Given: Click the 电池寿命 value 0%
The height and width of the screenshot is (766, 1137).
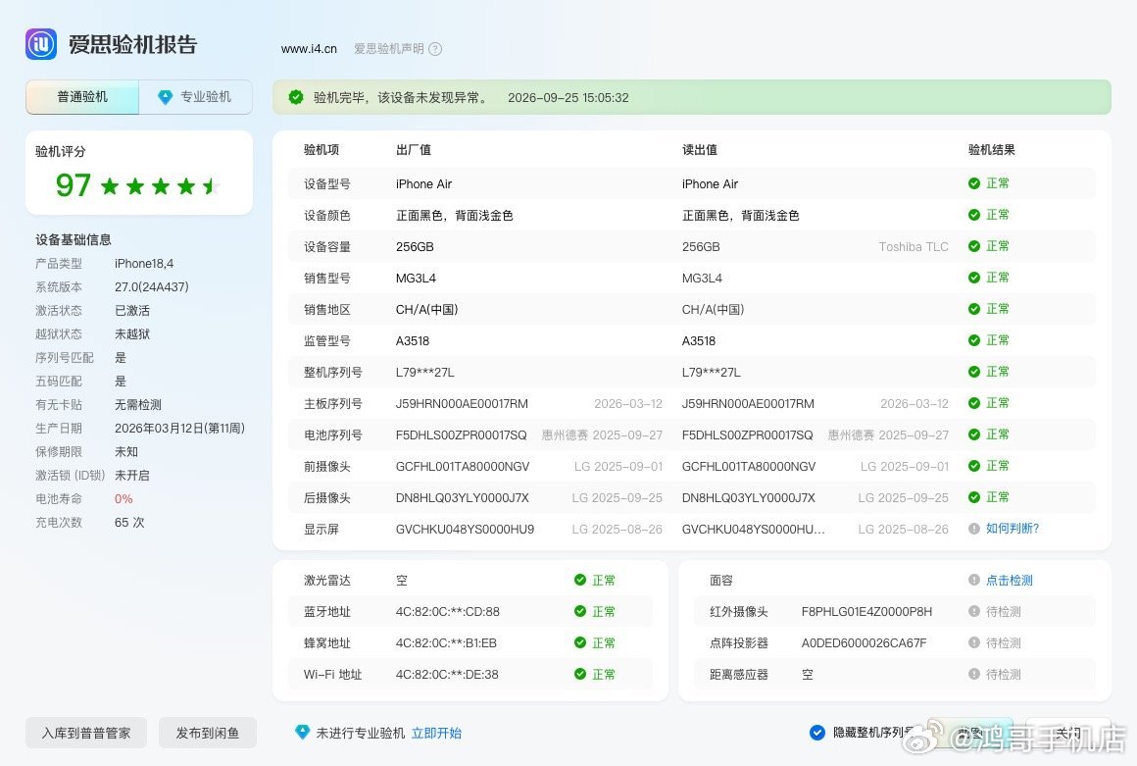Looking at the screenshot, I should pyautogui.click(x=124, y=499).
